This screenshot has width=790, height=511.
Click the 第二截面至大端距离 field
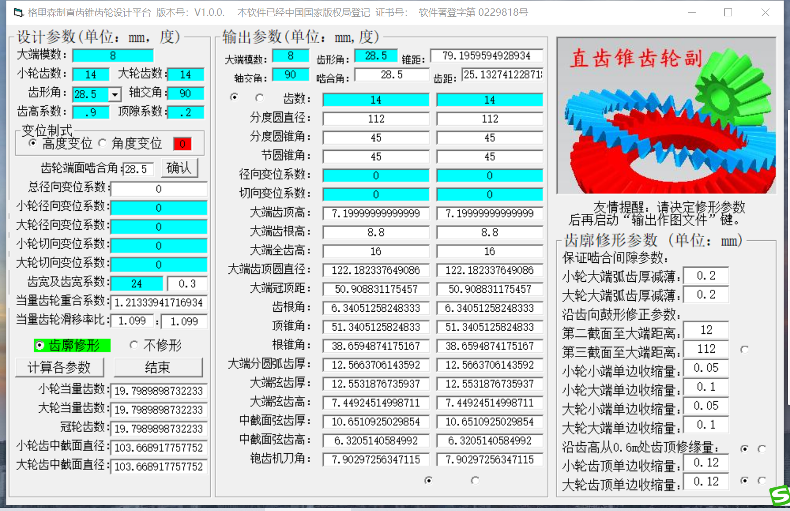[706, 330]
